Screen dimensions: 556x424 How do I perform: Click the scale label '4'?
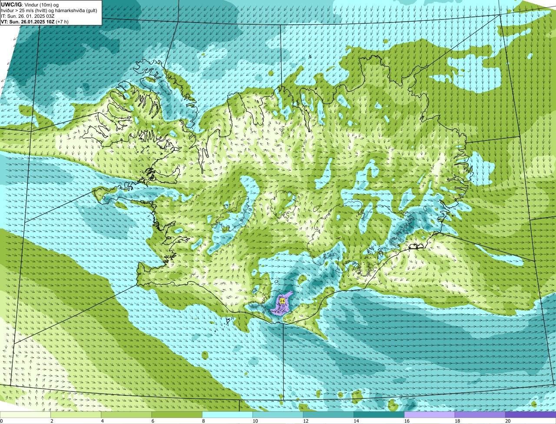(x=102, y=421)
